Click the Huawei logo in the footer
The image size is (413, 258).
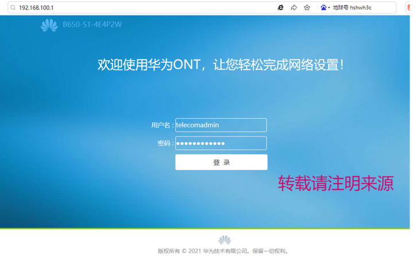click(x=224, y=240)
